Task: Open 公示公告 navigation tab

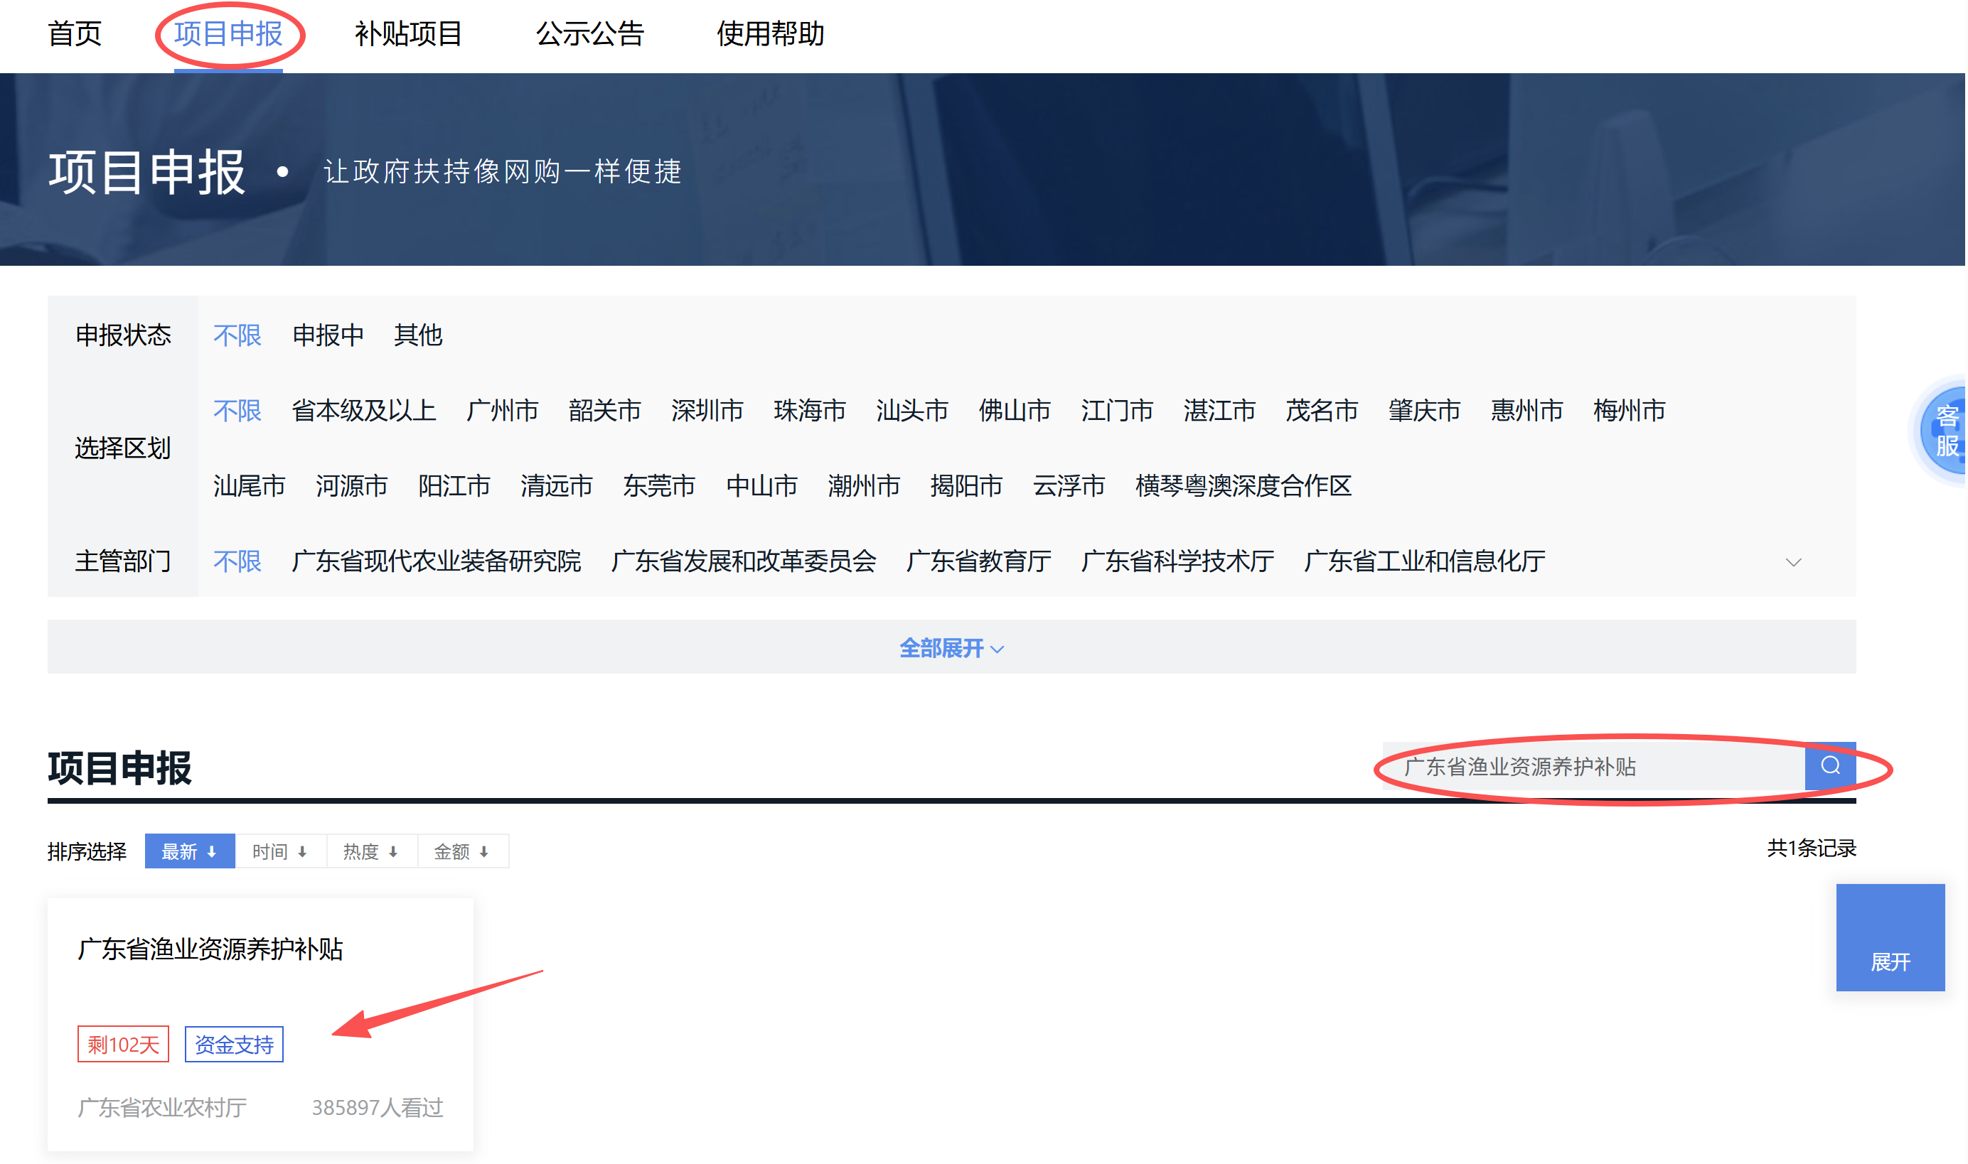Action: point(589,33)
